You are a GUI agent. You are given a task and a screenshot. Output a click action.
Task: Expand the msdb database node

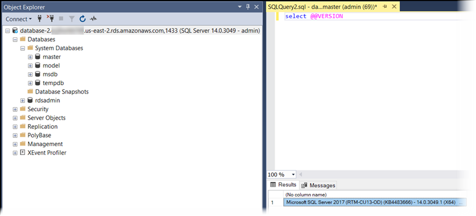[x=30, y=75]
